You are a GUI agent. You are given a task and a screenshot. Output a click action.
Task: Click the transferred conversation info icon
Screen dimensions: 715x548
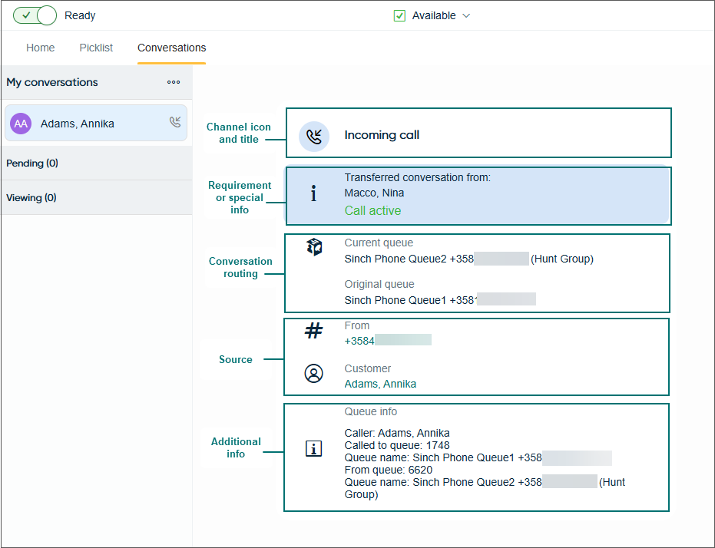313,193
